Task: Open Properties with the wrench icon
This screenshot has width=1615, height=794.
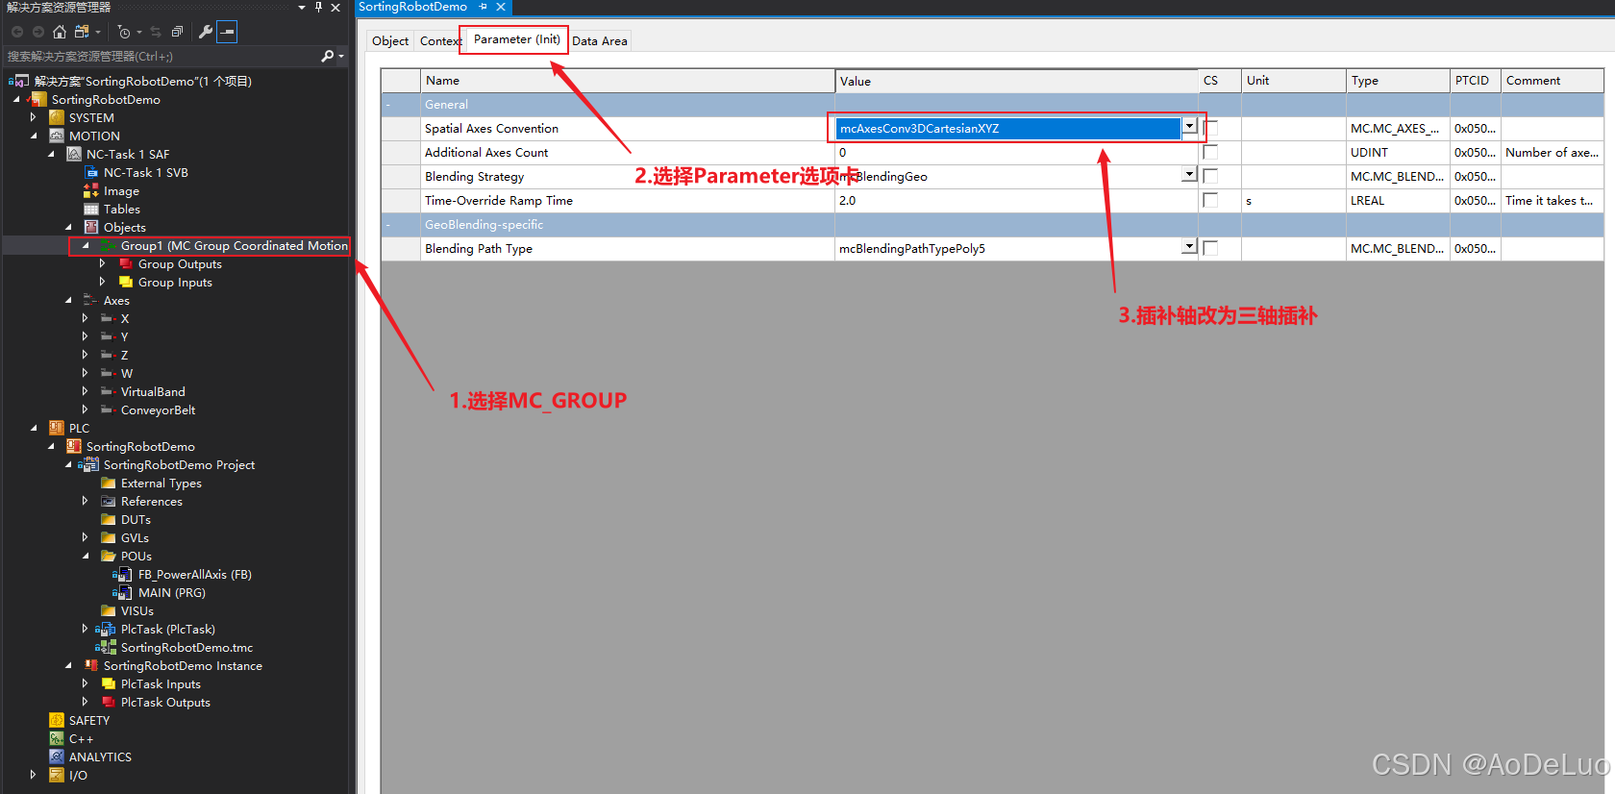Action: click(205, 32)
